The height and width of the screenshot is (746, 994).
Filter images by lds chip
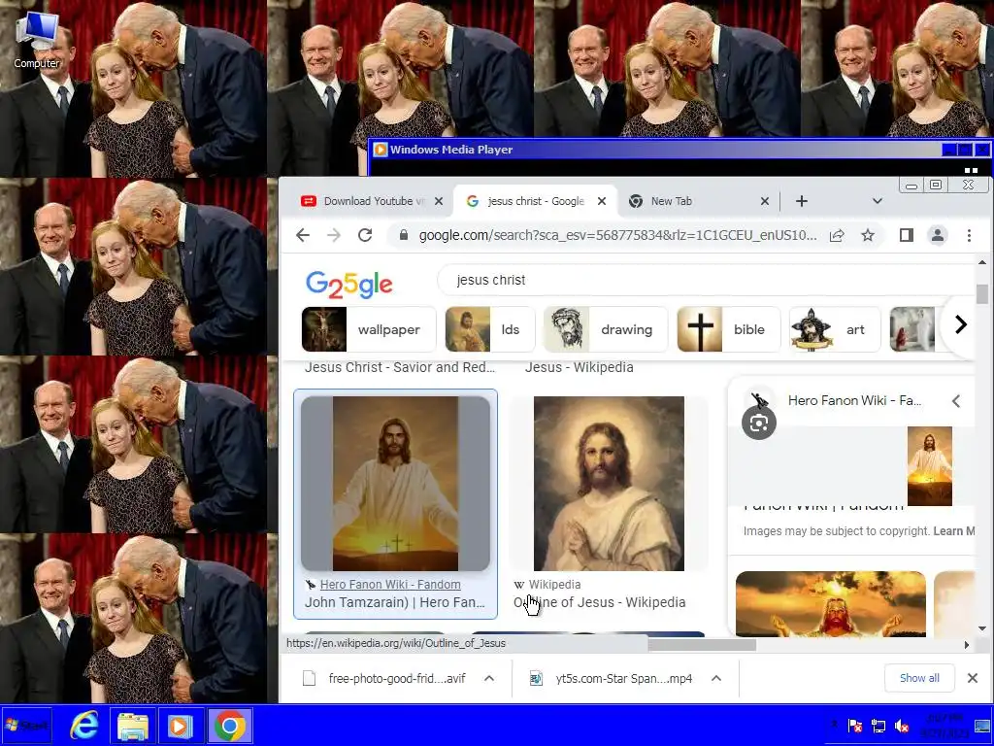[x=490, y=329]
